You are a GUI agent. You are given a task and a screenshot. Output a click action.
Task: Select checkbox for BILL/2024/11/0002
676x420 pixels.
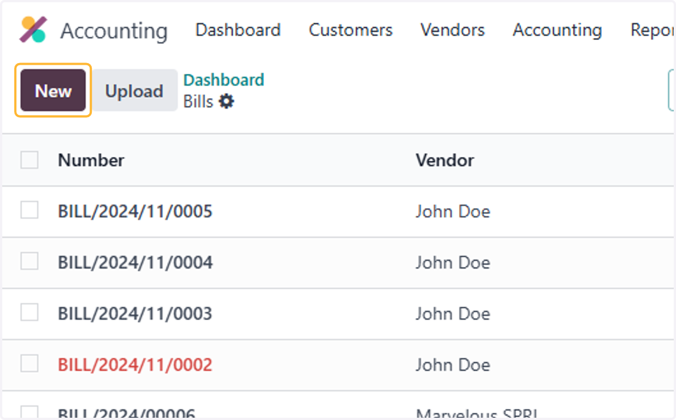point(29,364)
